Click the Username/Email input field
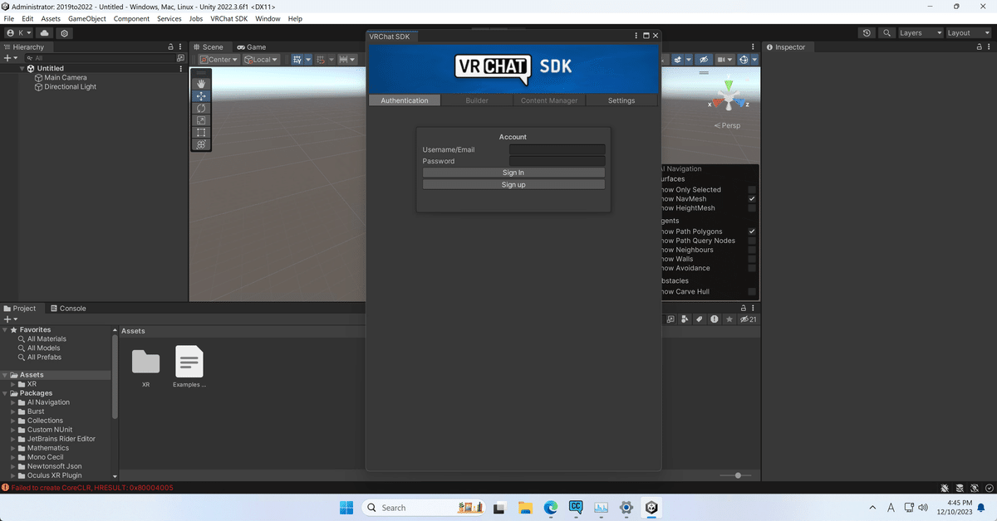 557,149
